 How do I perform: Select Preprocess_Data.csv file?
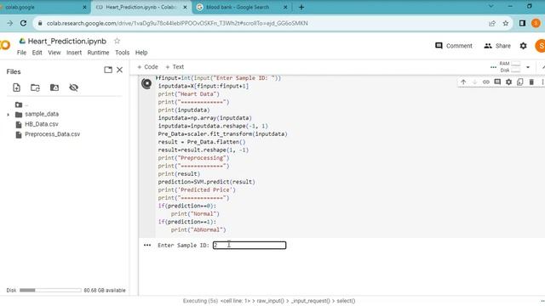(x=52, y=134)
